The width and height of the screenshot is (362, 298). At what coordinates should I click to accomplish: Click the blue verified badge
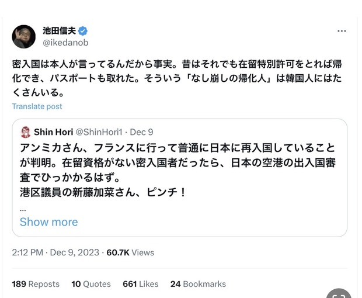[x=83, y=31]
